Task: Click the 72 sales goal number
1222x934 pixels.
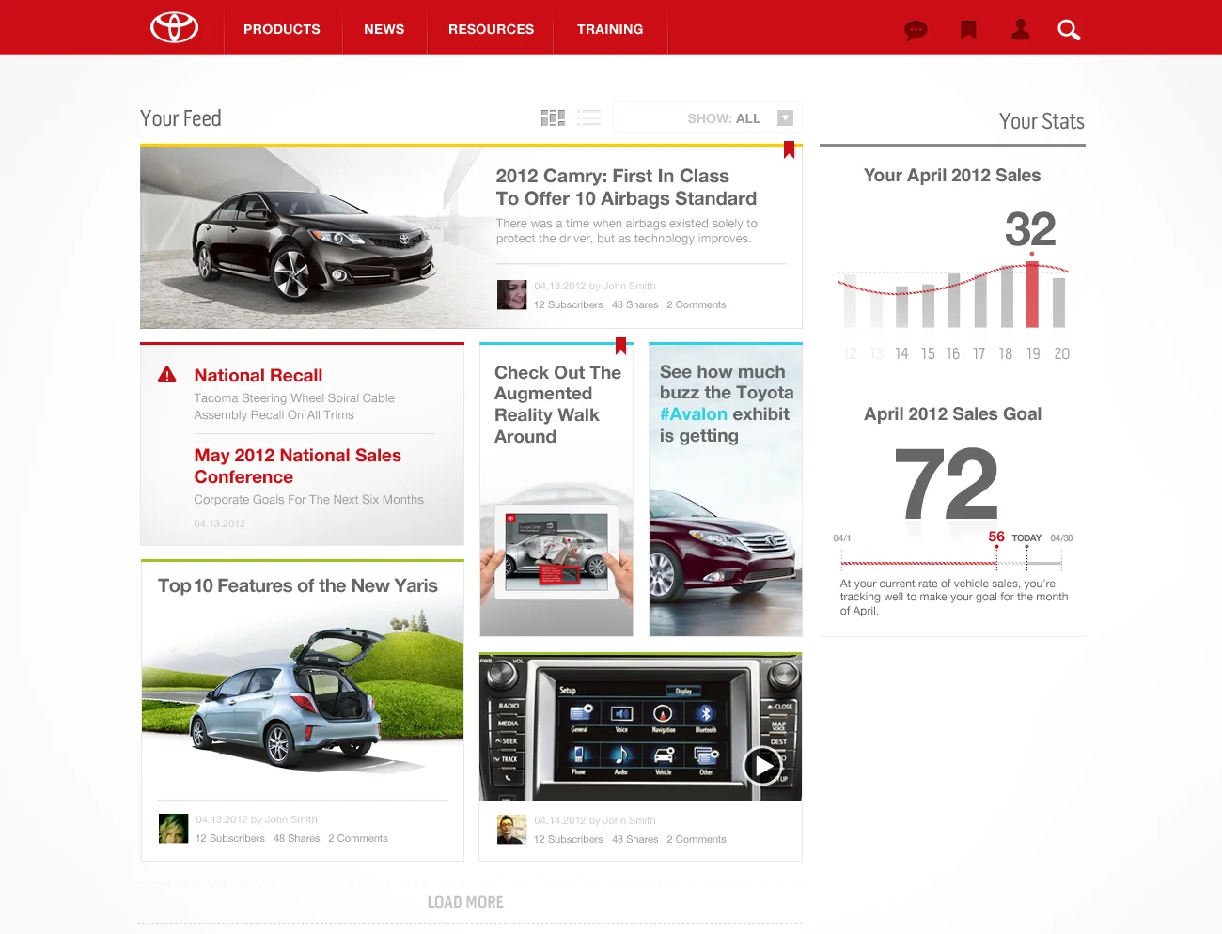Action: point(946,484)
